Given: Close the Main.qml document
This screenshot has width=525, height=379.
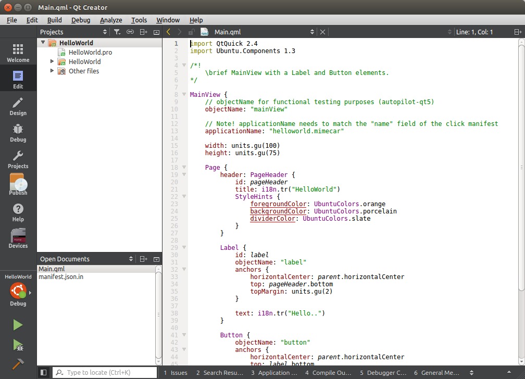Looking at the screenshot, I should (322, 32).
